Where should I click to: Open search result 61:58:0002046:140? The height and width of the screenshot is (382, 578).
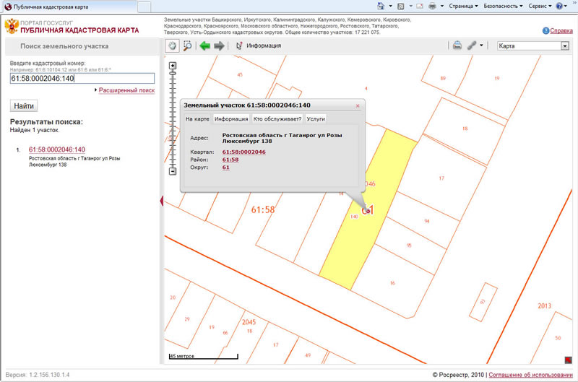[x=57, y=149]
